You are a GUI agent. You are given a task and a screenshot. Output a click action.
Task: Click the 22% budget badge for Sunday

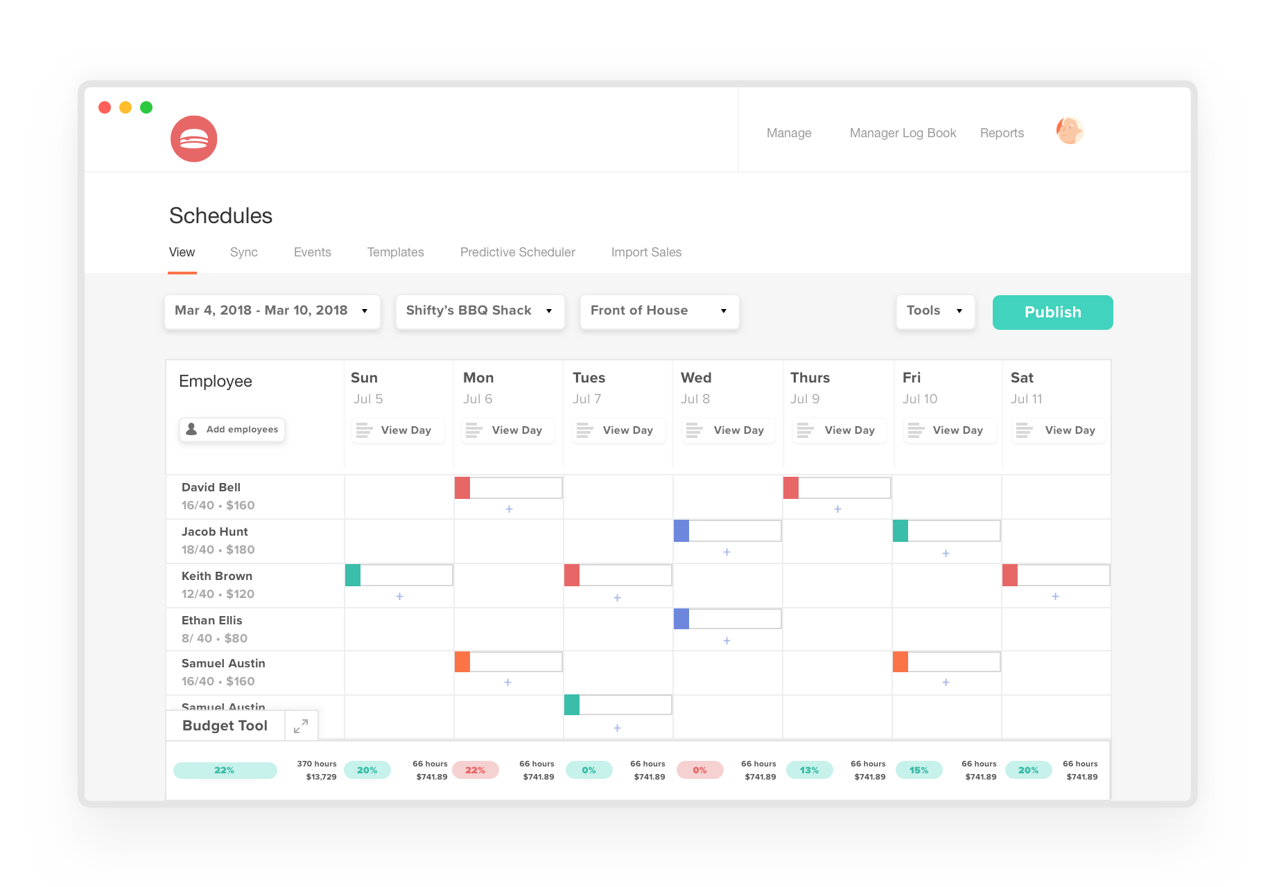pyautogui.click(x=225, y=770)
